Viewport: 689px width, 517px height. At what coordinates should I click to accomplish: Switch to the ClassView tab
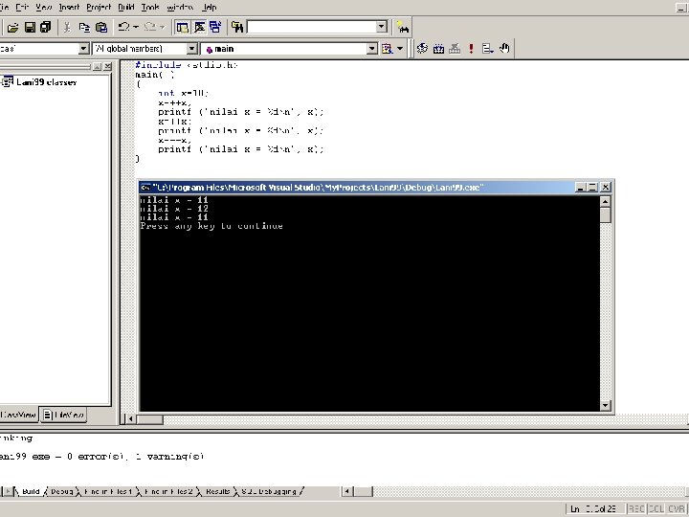click(18, 415)
